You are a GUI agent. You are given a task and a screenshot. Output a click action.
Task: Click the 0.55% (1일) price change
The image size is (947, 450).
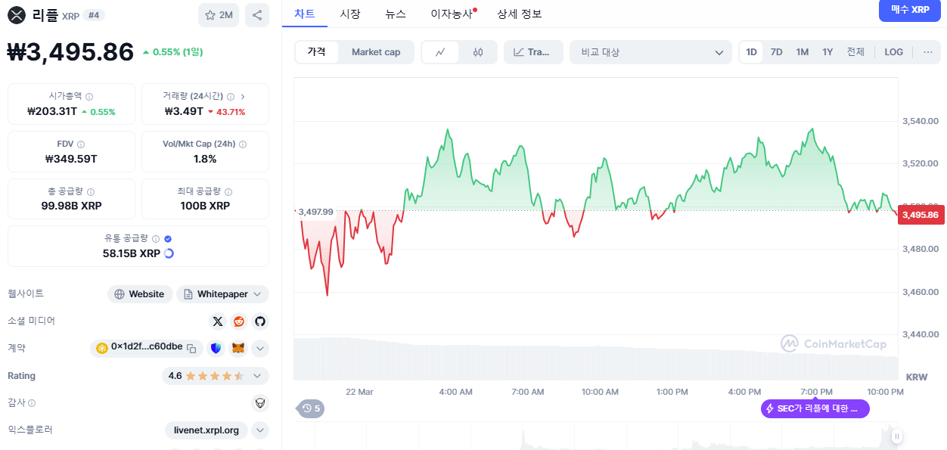coord(172,52)
